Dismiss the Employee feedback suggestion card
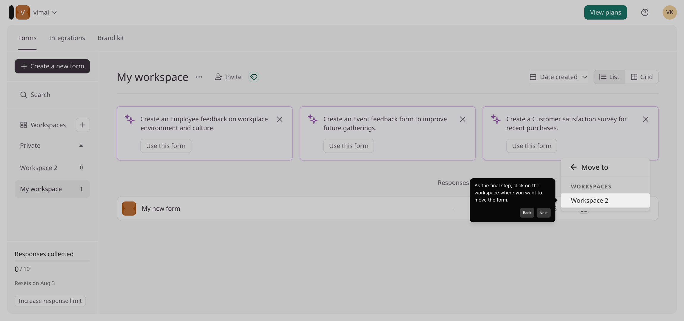This screenshot has width=684, height=321. tap(279, 119)
